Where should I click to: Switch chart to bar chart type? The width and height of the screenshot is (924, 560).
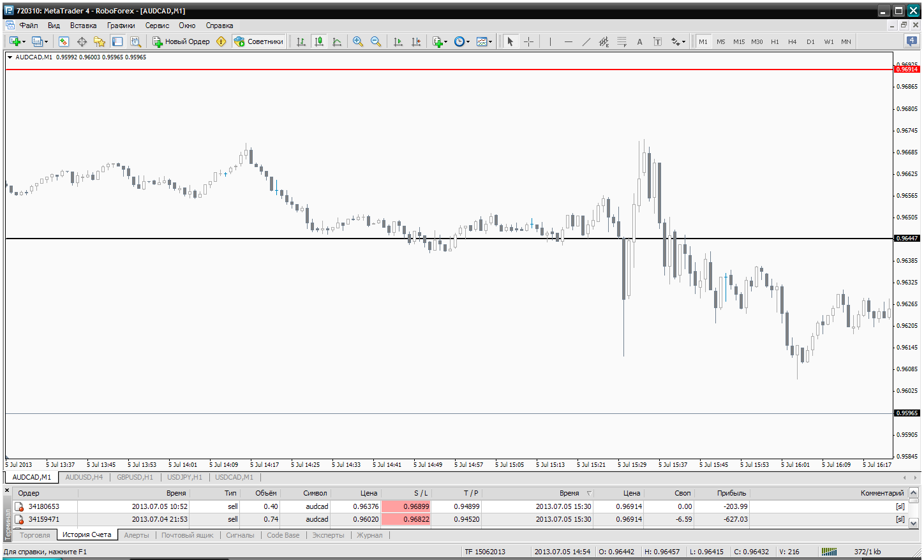tap(301, 41)
